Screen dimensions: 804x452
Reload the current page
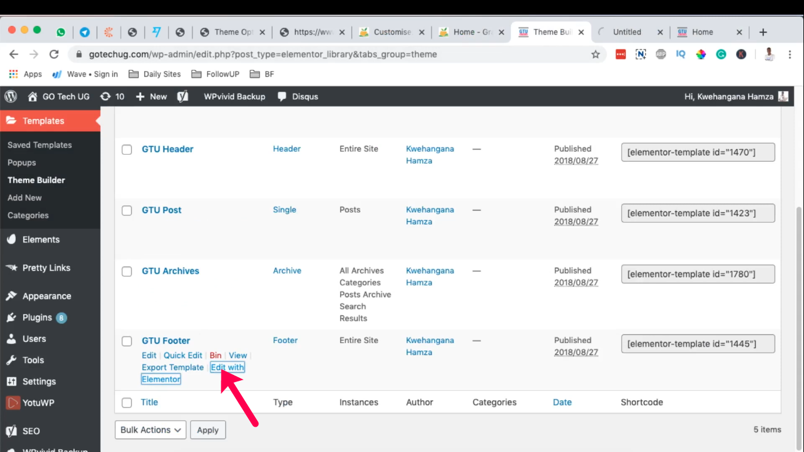pyautogui.click(x=54, y=54)
